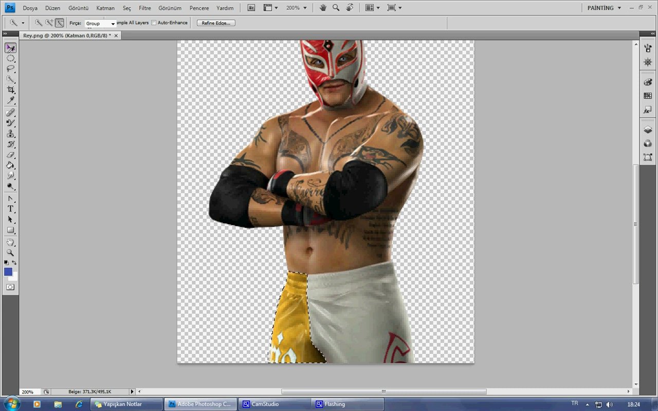Viewport: 658px width, 411px height.
Task: Click the blue foreground color swatch
Action: [8, 272]
